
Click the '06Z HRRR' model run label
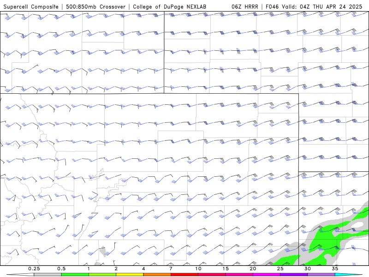coord(245,6)
